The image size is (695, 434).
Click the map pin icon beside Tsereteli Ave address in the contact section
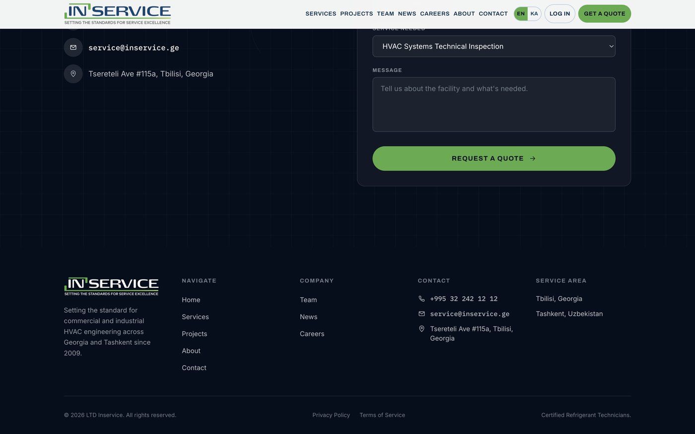pos(73,74)
